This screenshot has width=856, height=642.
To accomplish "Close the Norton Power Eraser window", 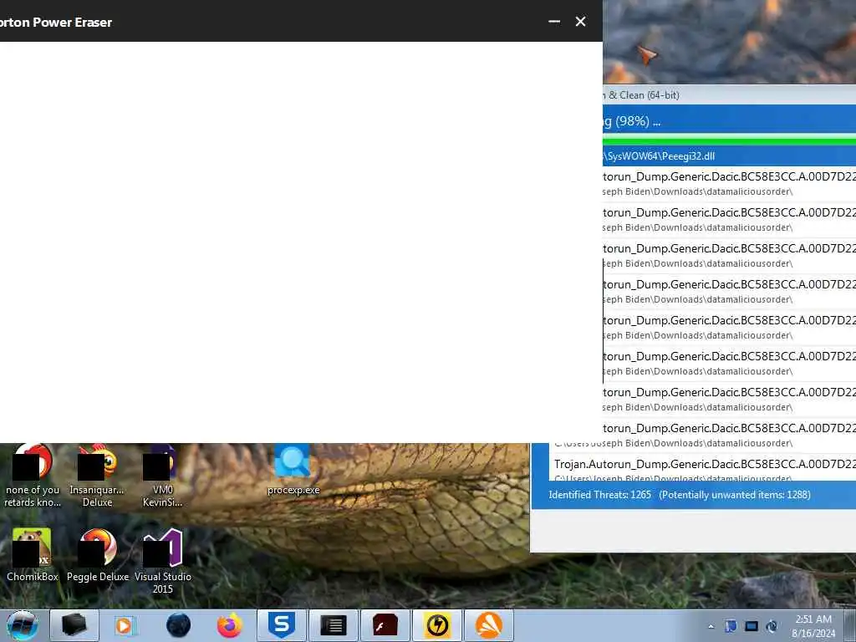I will [580, 21].
